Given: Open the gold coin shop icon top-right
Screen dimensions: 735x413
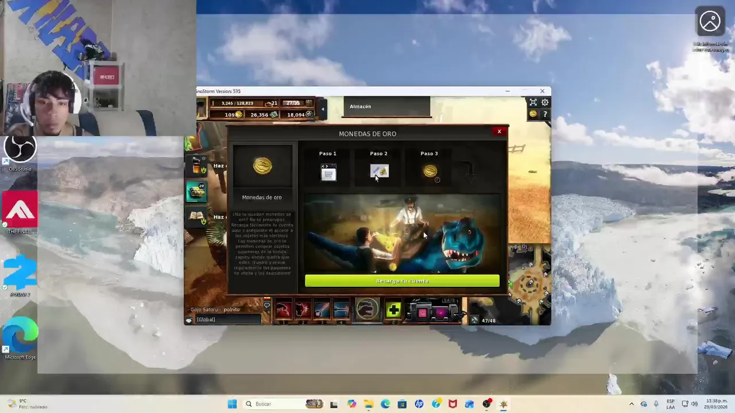Looking at the screenshot, I should click(x=533, y=114).
